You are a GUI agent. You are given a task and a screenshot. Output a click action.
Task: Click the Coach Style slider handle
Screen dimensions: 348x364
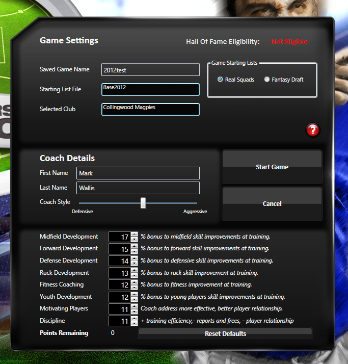[143, 203]
